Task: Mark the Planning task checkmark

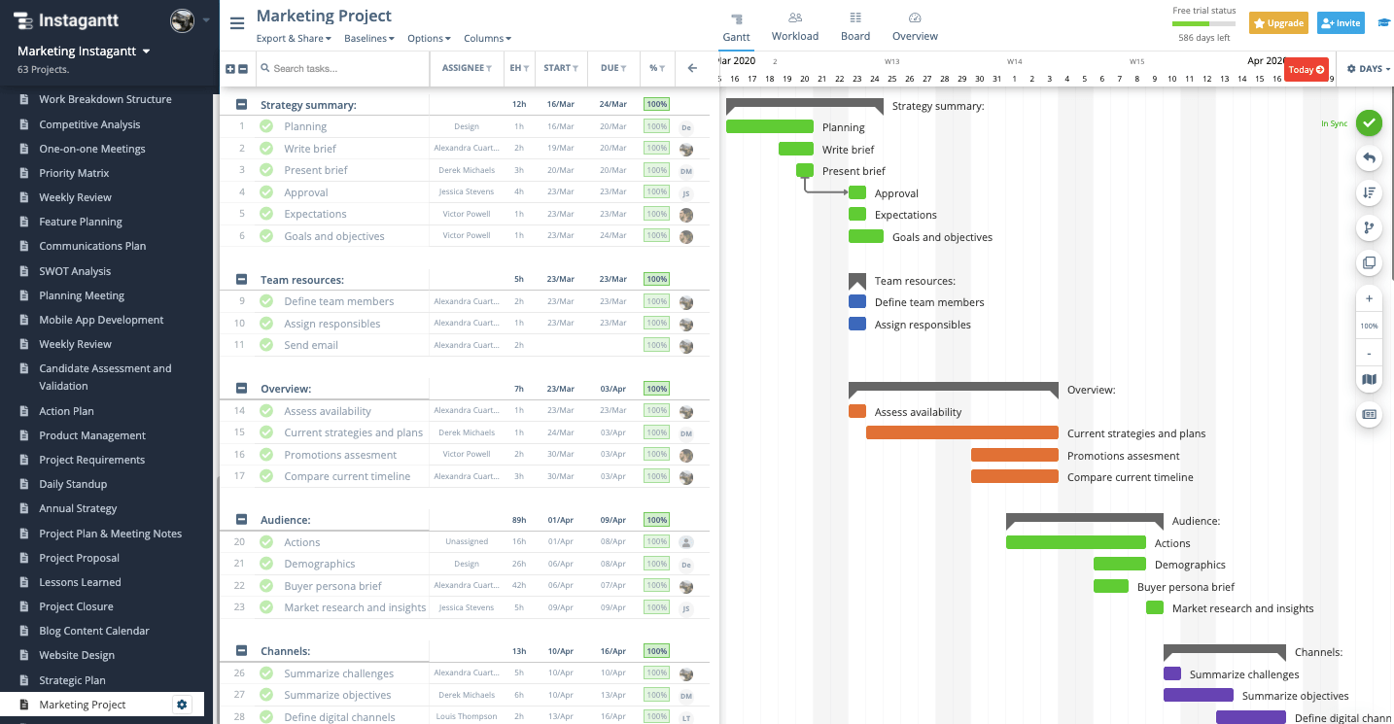Action: click(266, 125)
